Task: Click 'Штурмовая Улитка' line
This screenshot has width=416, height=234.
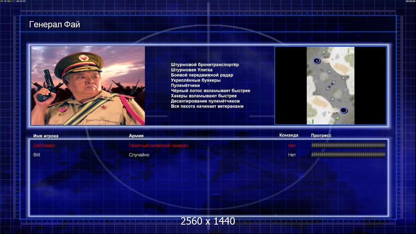Action: tap(192, 70)
